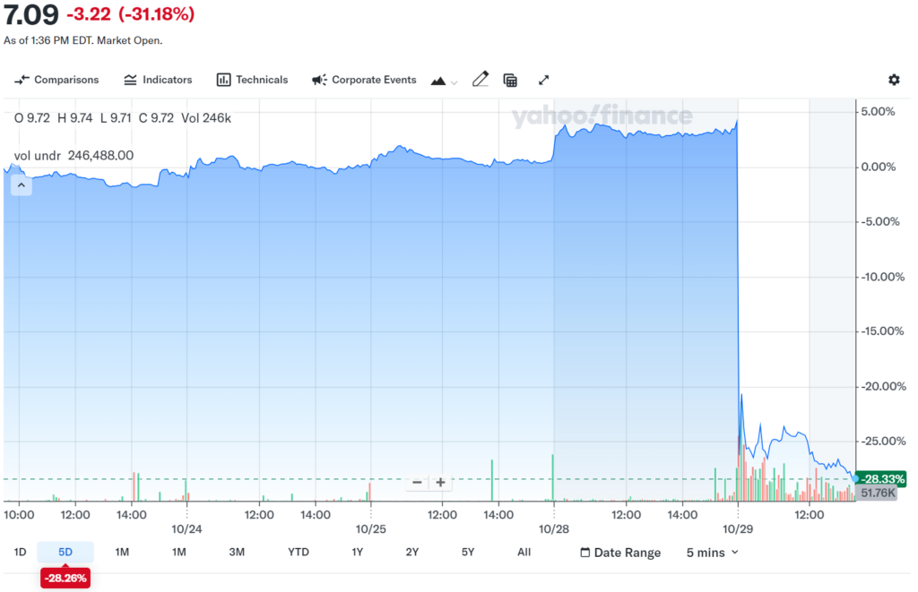Show the All time range
The image size is (918, 592).
(x=524, y=552)
